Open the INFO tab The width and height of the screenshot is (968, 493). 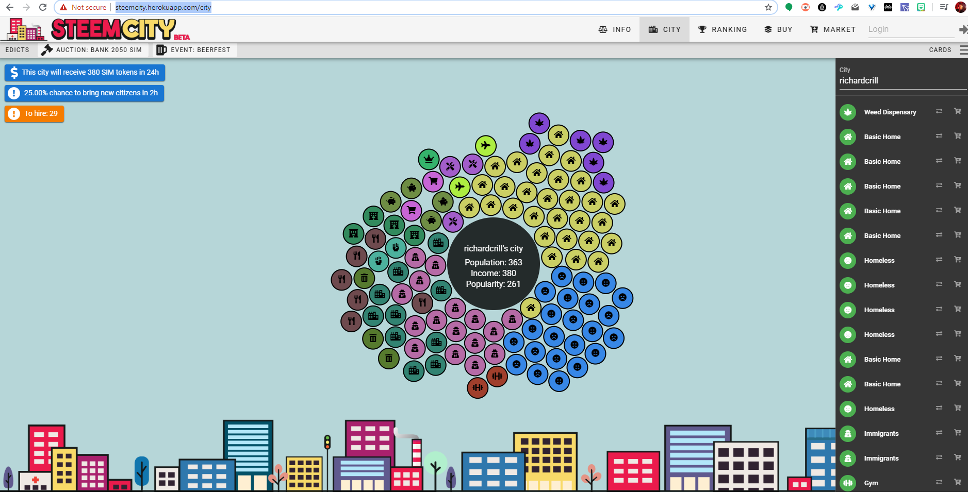point(615,29)
